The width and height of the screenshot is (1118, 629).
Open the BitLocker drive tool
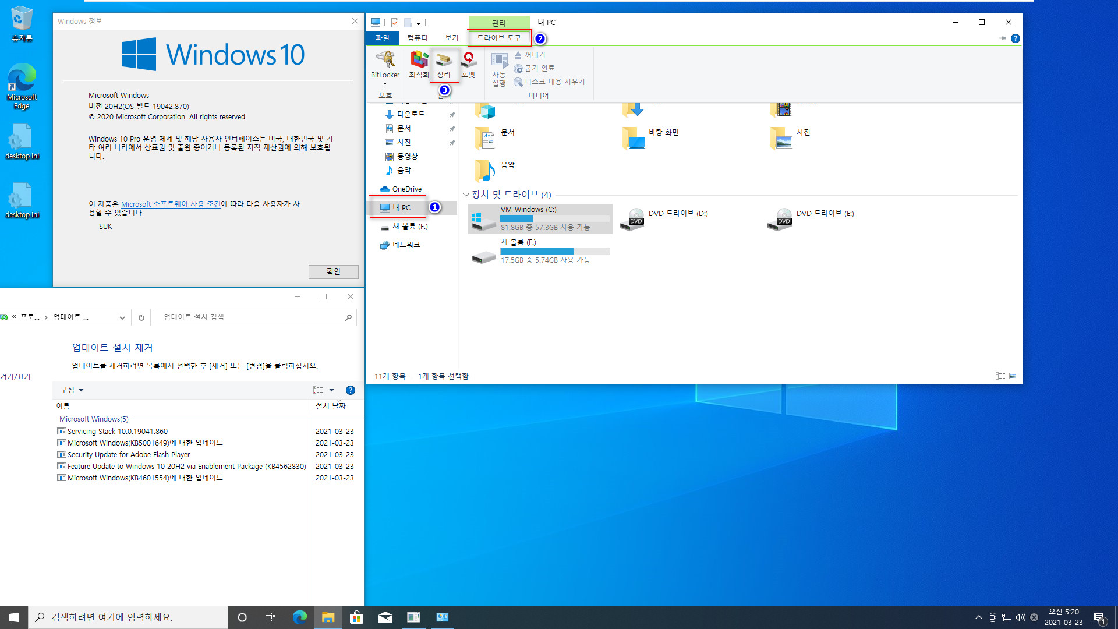pos(385,64)
